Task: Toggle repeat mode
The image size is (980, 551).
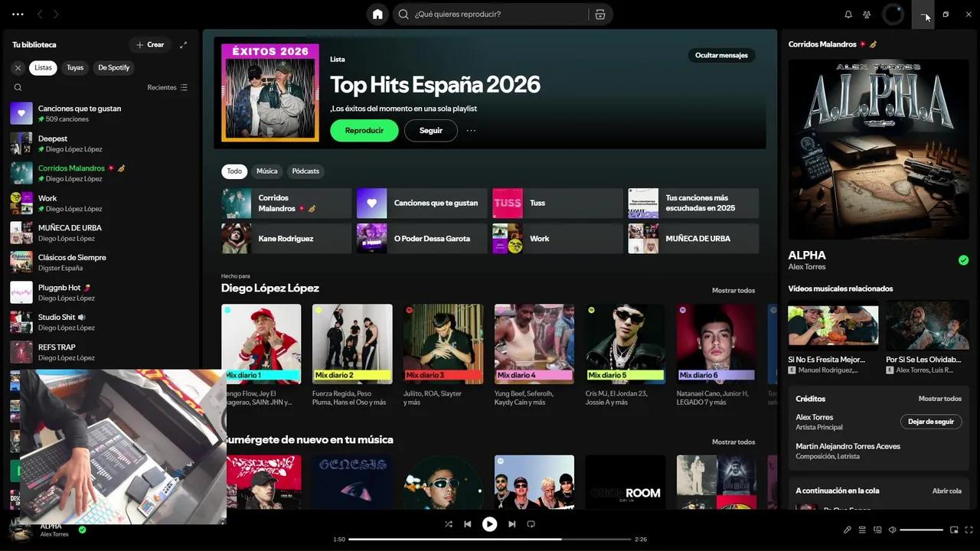Action: (531, 524)
